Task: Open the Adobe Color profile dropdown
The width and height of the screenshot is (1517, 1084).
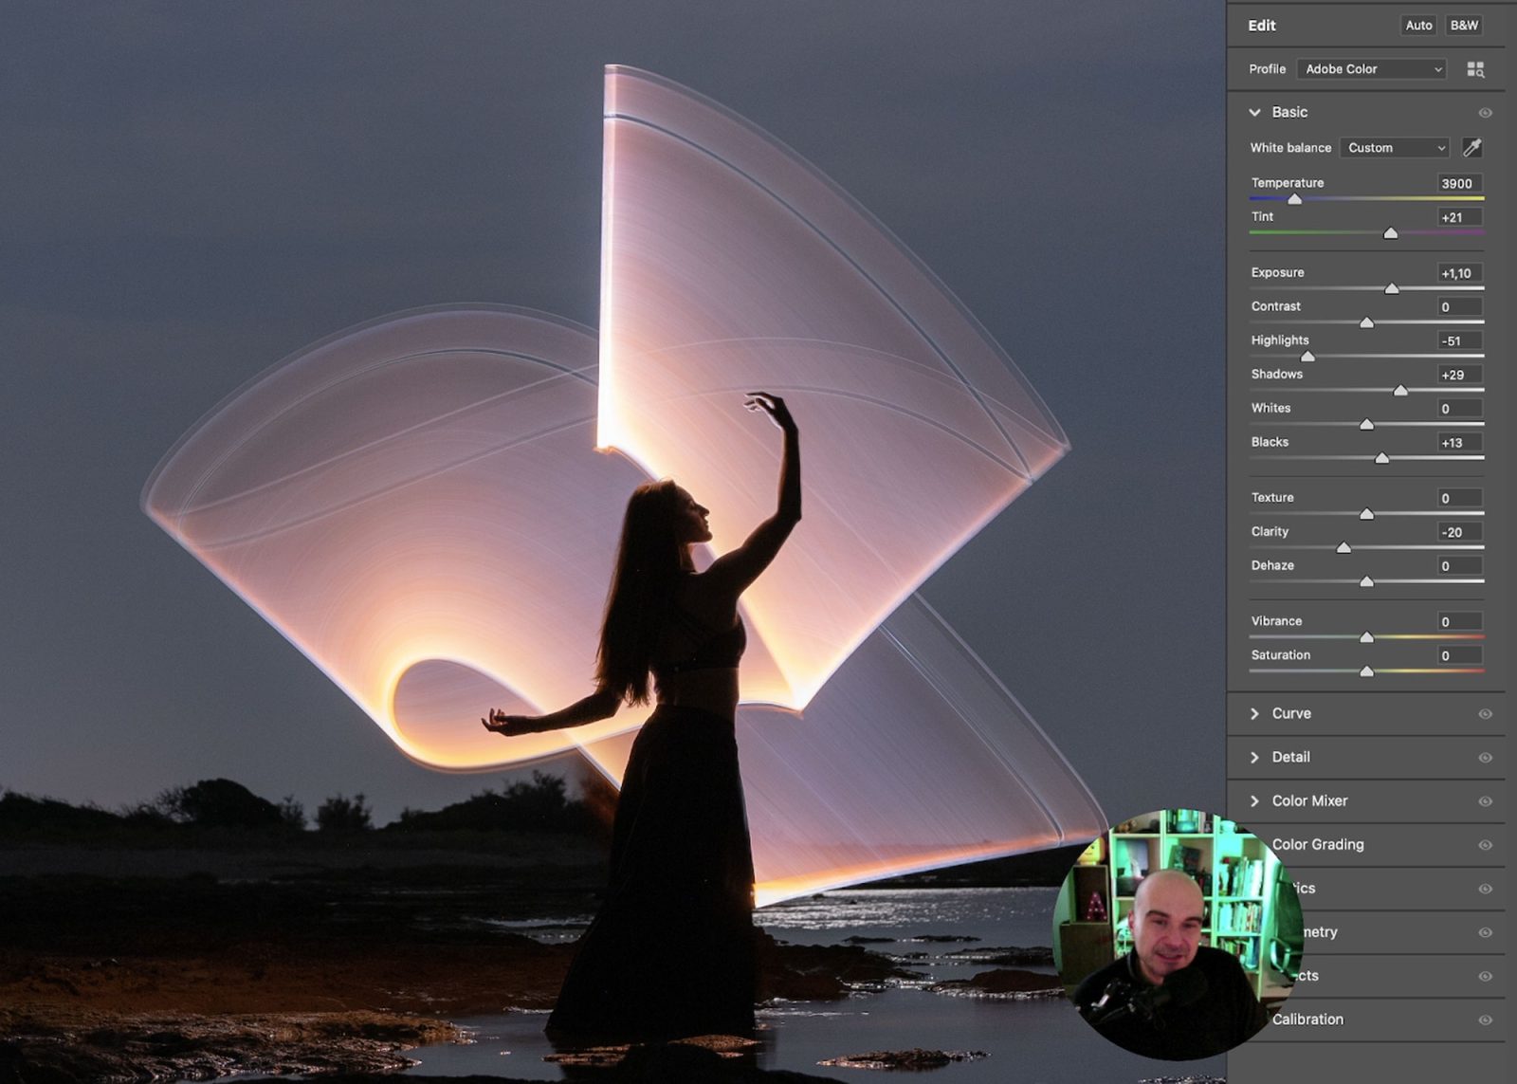Action: pyautogui.click(x=1372, y=68)
